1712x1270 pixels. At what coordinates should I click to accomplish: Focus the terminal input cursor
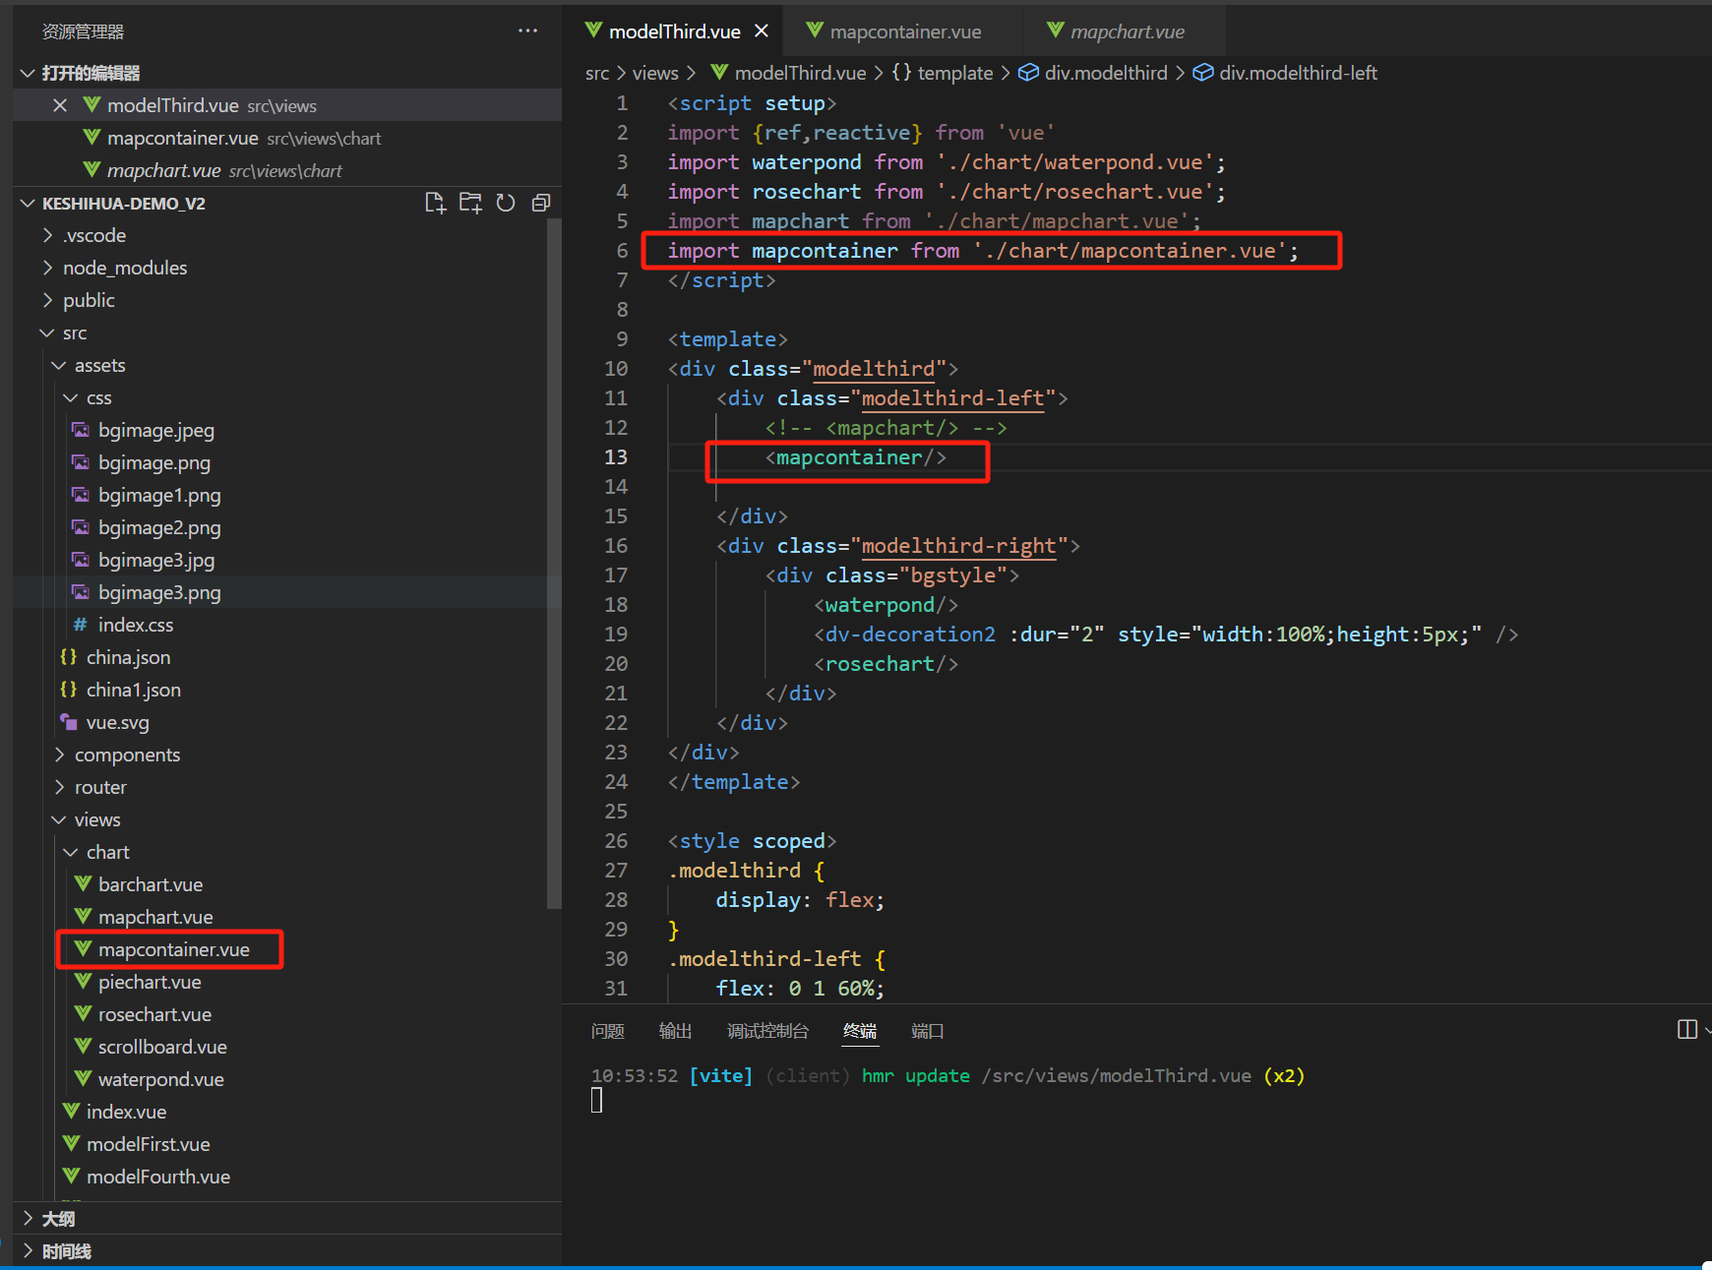[x=596, y=1100]
